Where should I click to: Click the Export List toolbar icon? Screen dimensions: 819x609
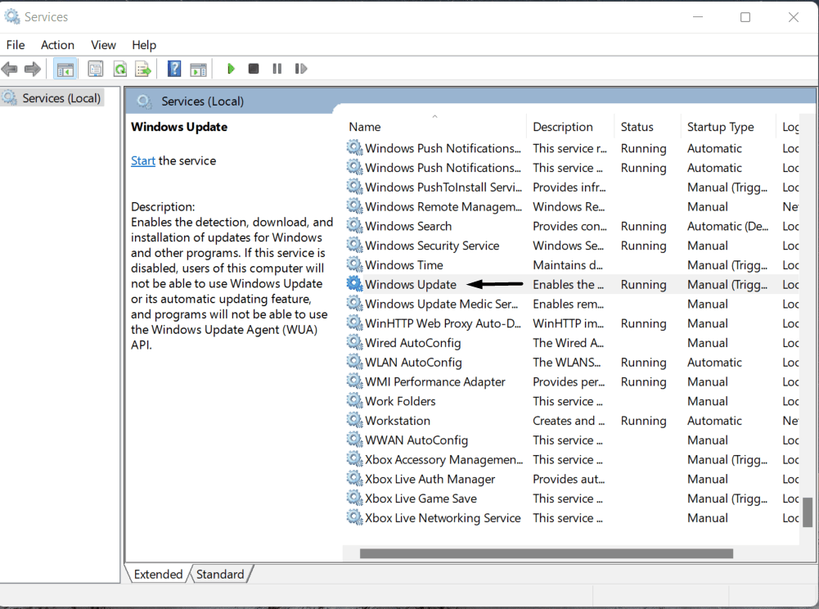[x=143, y=69]
